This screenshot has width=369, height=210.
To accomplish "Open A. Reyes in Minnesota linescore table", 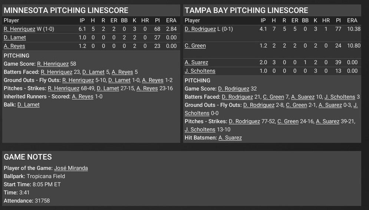I will [14, 46].
